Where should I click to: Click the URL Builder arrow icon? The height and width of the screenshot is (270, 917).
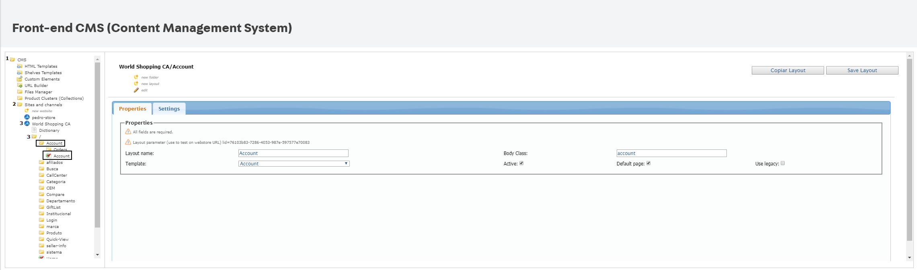pyautogui.click(x=20, y=85)
